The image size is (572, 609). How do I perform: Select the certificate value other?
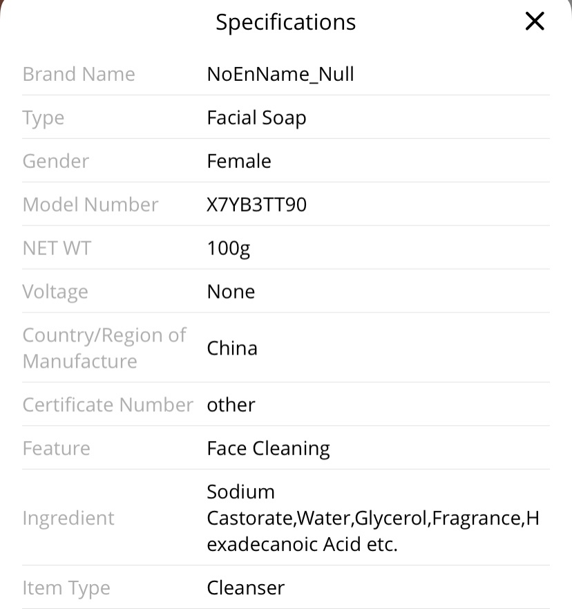coord(231,404)
